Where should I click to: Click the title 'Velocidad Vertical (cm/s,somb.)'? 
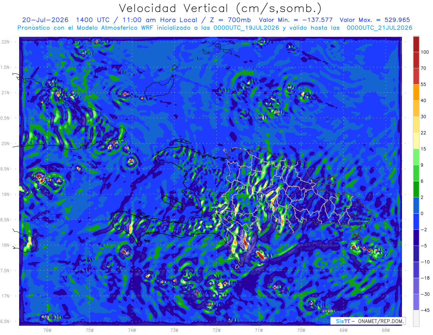(220, 8)
